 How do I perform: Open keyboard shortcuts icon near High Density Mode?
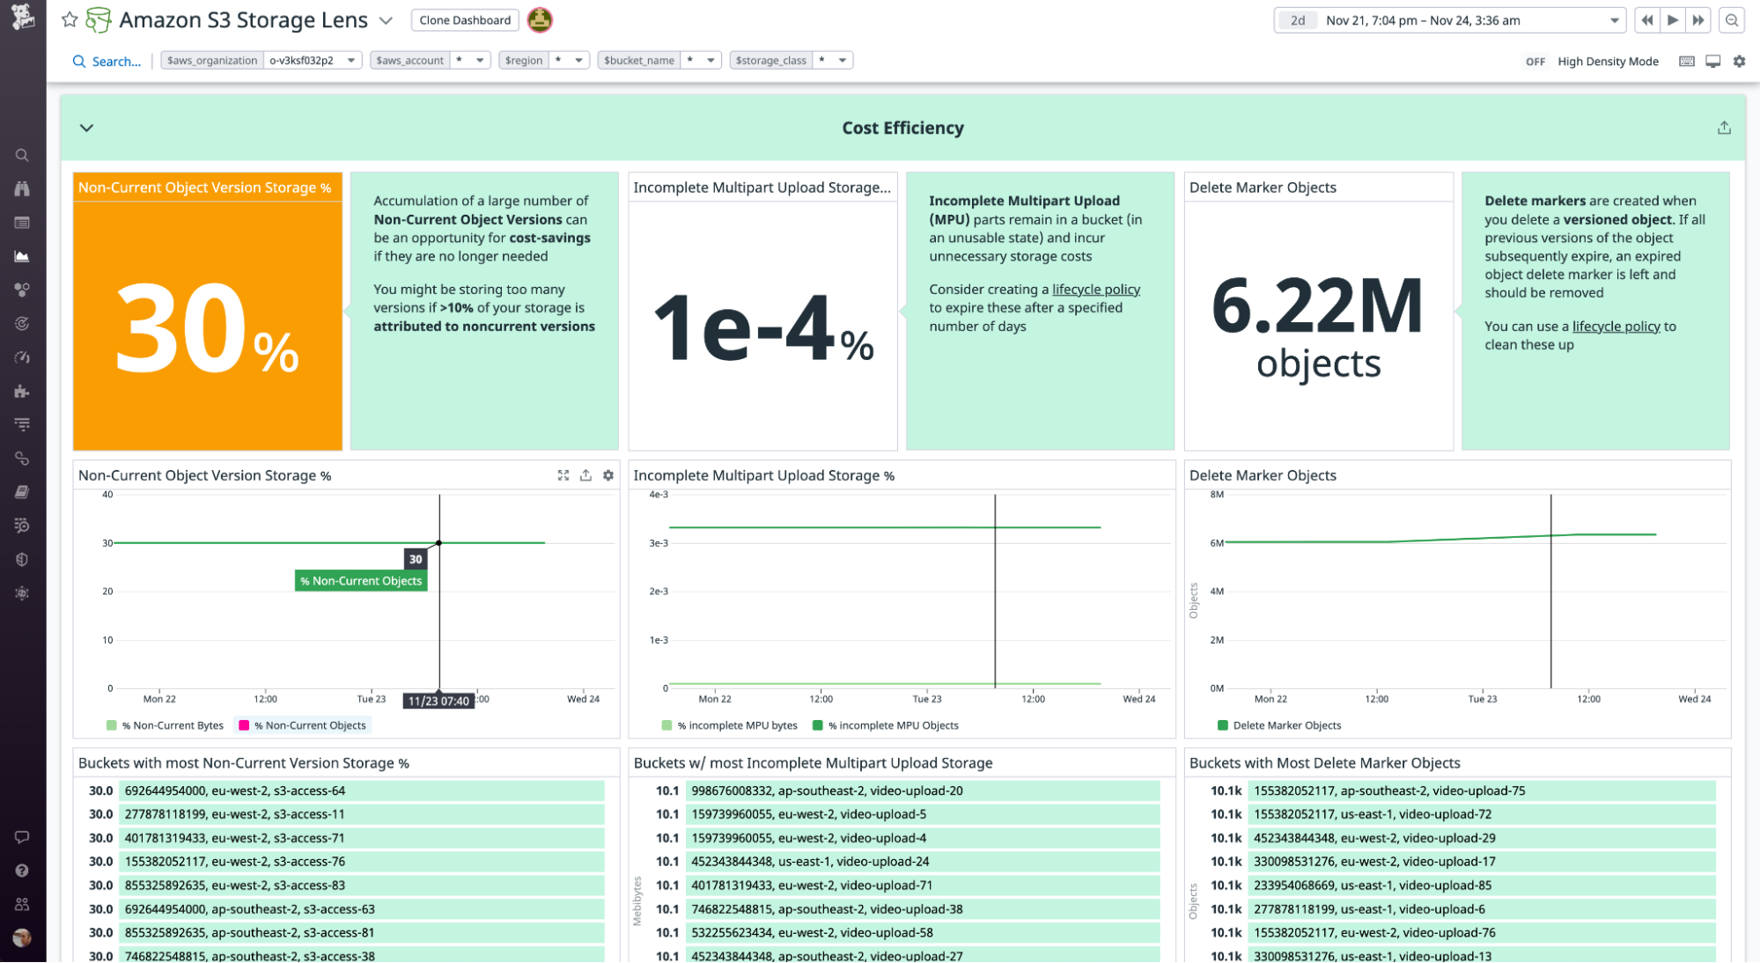click(x=1686, y=61)
